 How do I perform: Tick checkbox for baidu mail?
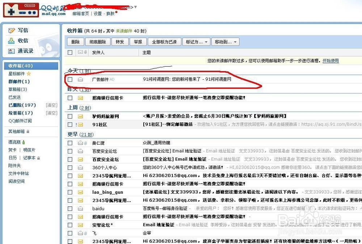coord(70,209)
